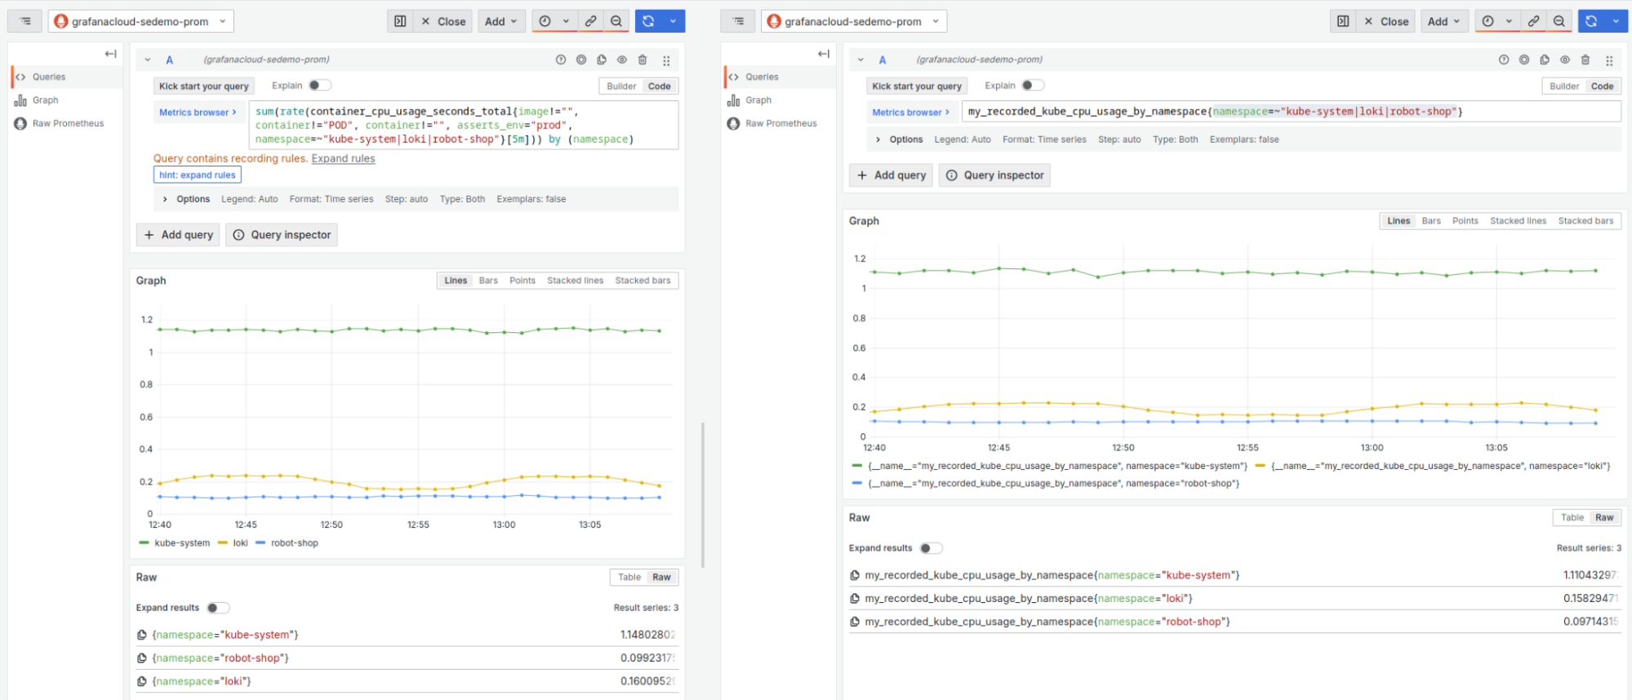This screenshot has width=1632, height=700.
Task: Copy the kube-system raw result in left pane
Action: (142, 635)
